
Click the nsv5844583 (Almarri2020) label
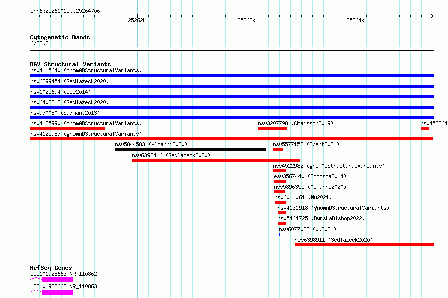(151, 144)
